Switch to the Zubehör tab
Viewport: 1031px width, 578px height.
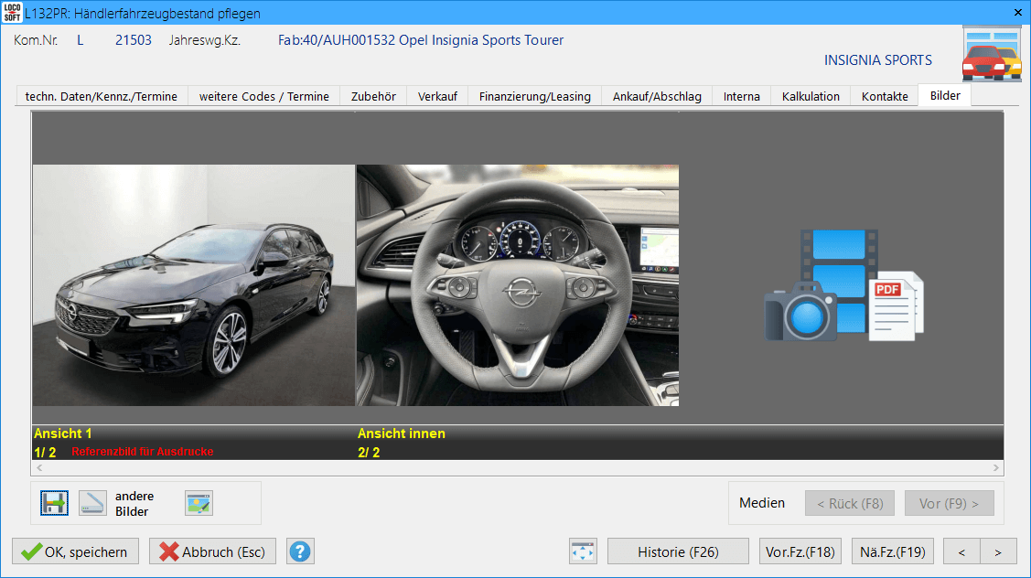tap(373, 96)
